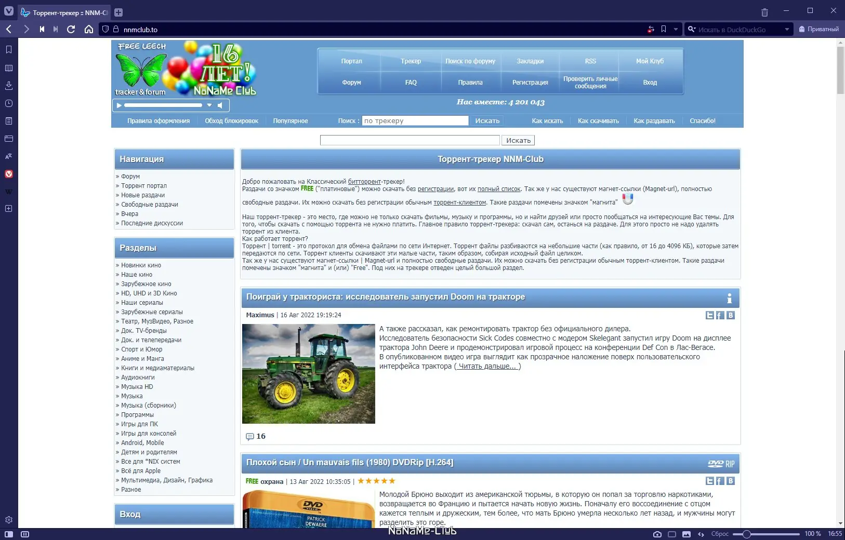845x540 pixels.
Task: Open the FAQ section from the site menu
Action: (x=411, y=82)
